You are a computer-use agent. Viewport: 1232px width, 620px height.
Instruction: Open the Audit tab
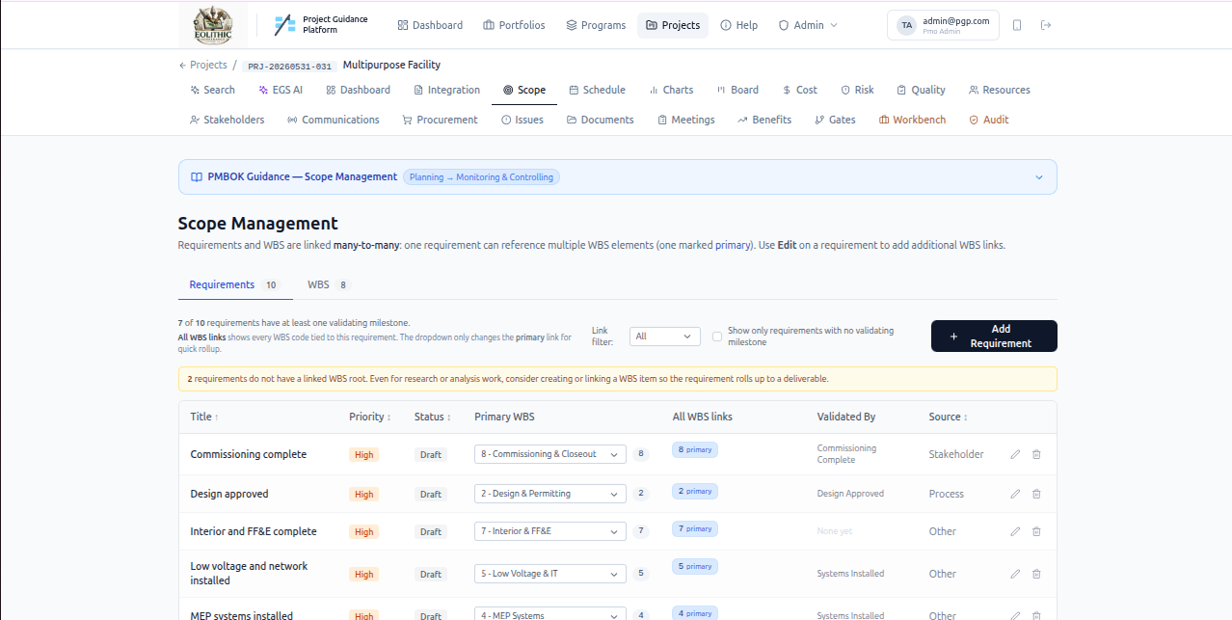pos(989,120)
